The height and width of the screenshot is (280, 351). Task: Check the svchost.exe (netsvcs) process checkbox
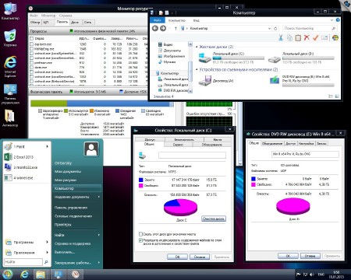(32, 72)
